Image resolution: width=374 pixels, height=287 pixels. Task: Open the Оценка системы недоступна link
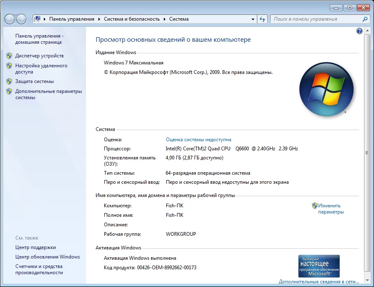pyautogui.click(x=198, y=140)
